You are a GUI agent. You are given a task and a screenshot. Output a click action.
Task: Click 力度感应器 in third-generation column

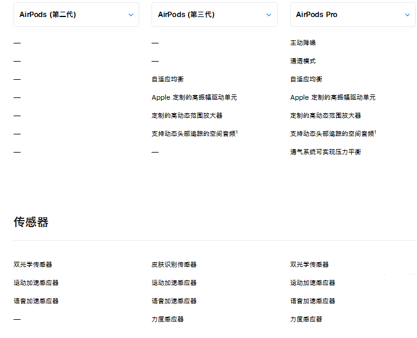click(x=167, y=319)
